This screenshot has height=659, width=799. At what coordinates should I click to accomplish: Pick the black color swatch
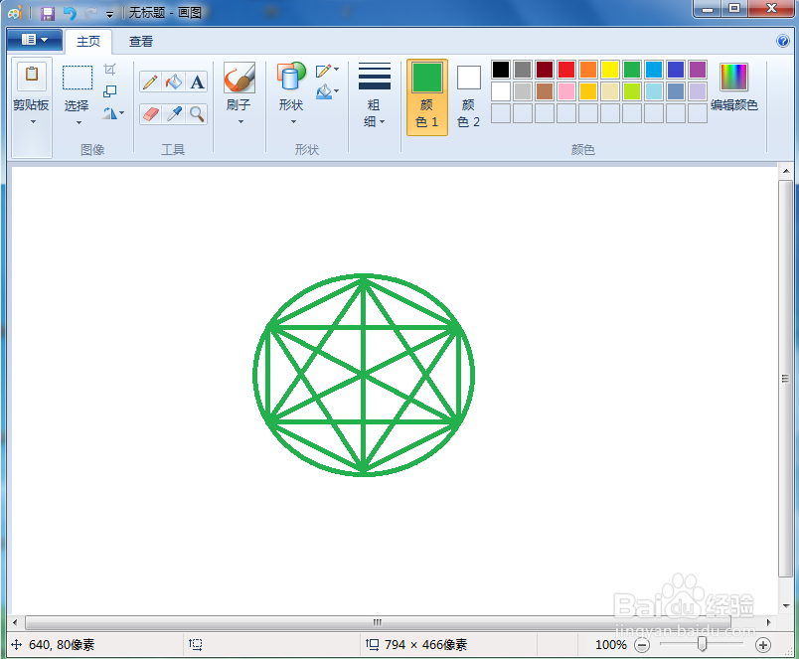[501, 70]
